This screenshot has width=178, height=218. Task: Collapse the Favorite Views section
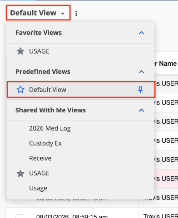pos(141,33)
